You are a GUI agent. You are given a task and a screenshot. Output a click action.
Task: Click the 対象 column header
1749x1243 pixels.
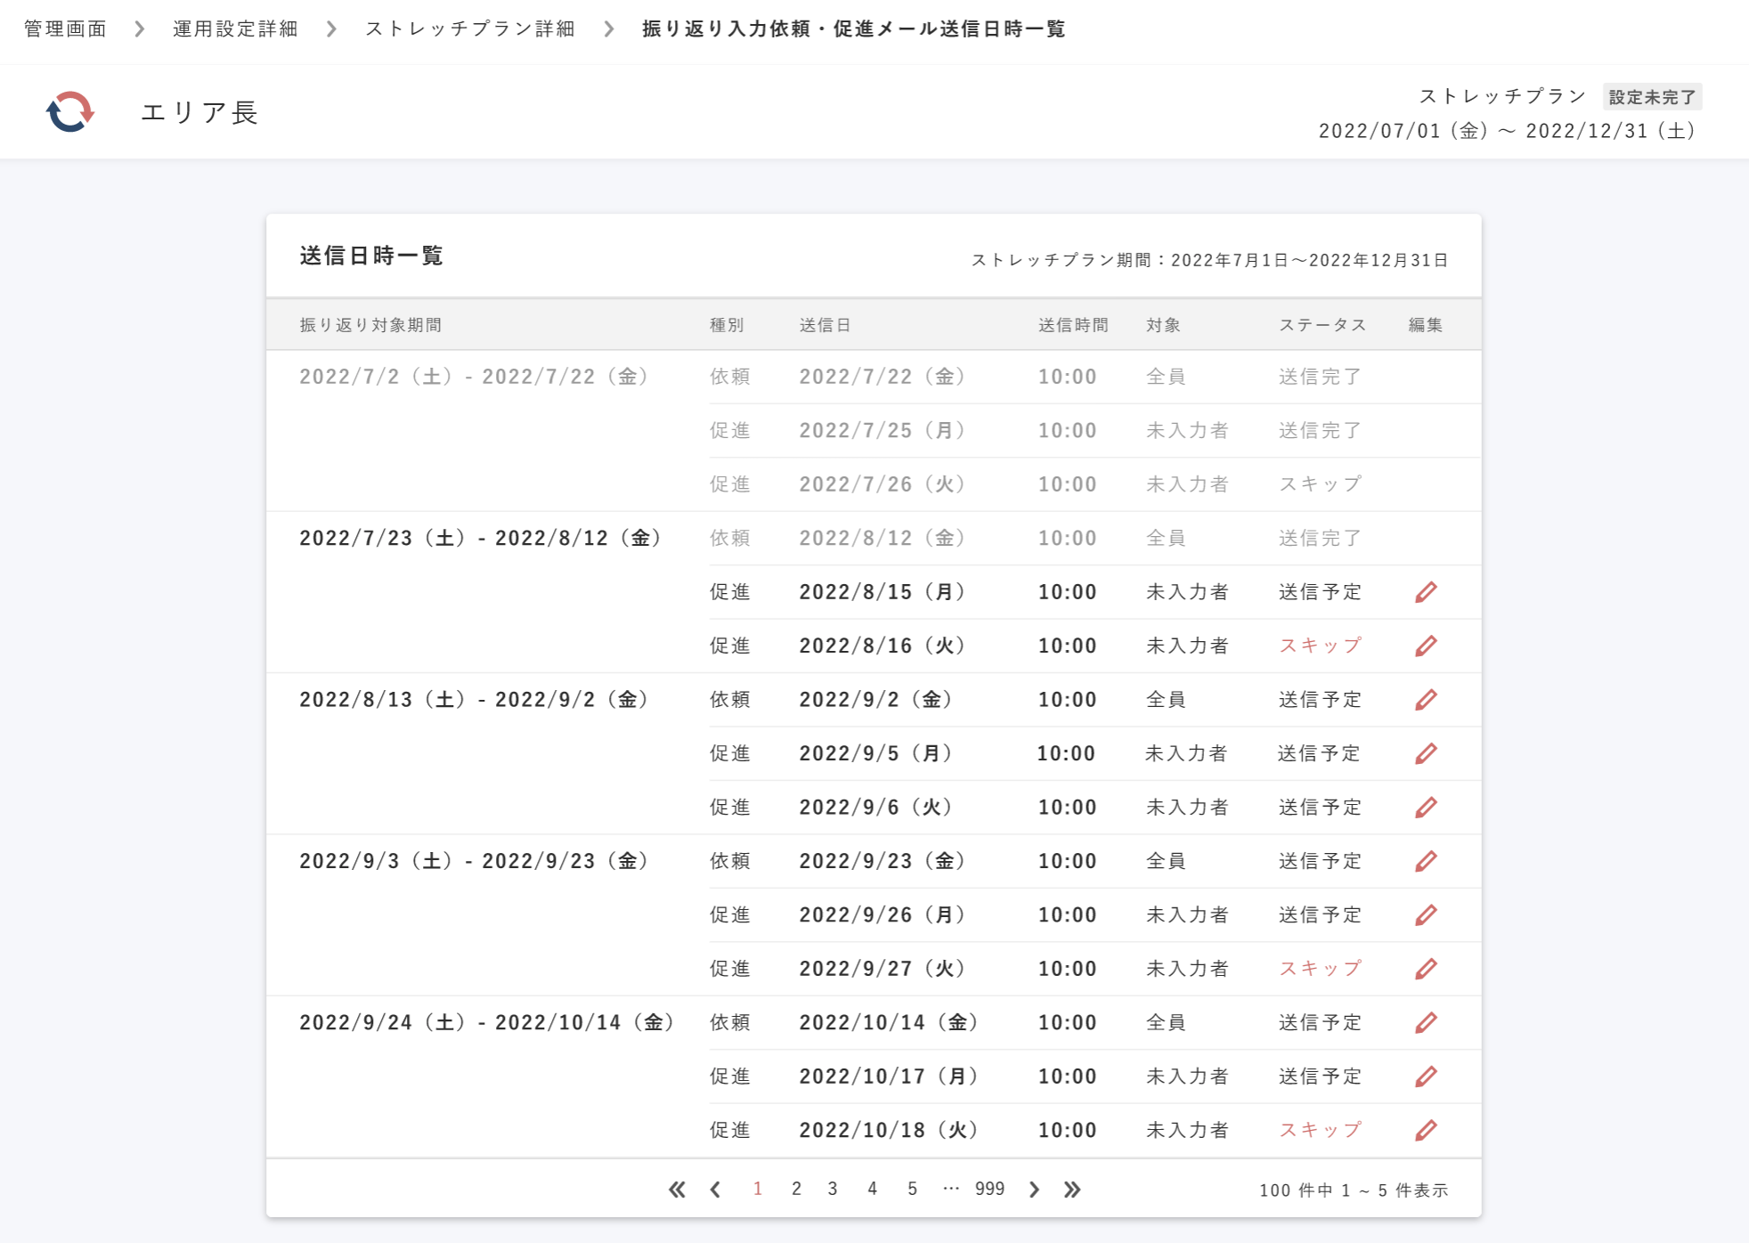(1163, 325)
